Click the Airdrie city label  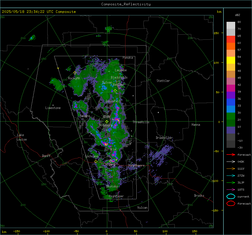point(110,149)
